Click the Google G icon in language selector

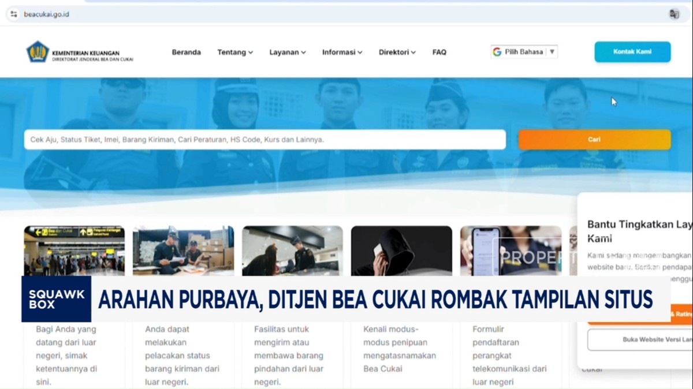(497, 52)
